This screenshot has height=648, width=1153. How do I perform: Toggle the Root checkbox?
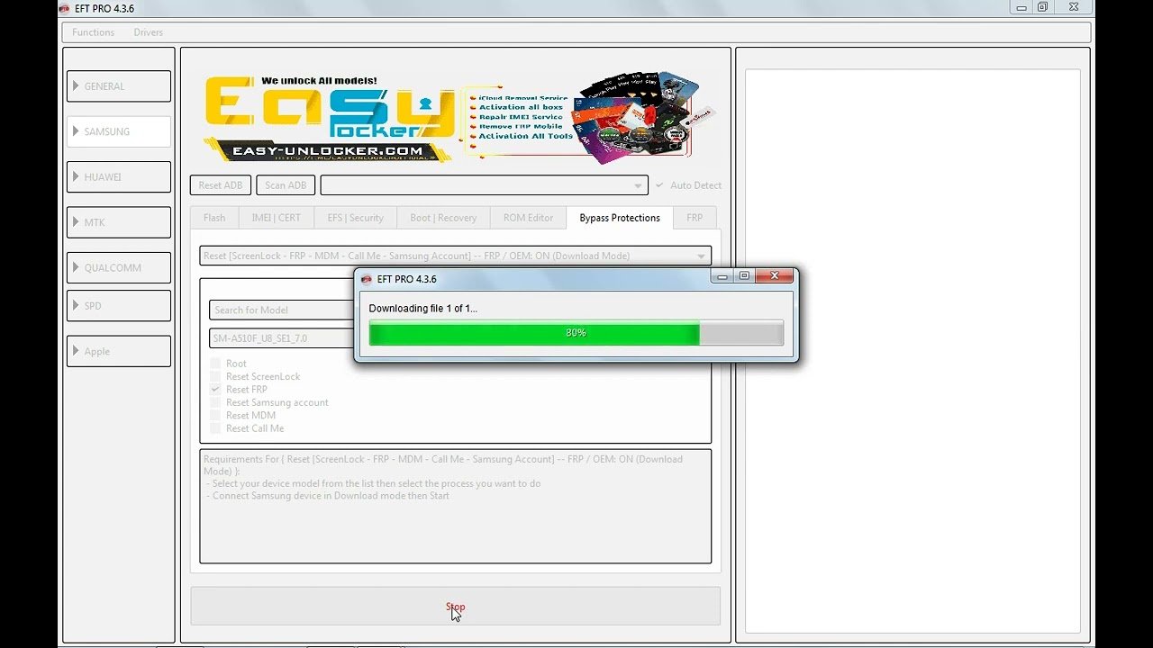tap(215, 364)
